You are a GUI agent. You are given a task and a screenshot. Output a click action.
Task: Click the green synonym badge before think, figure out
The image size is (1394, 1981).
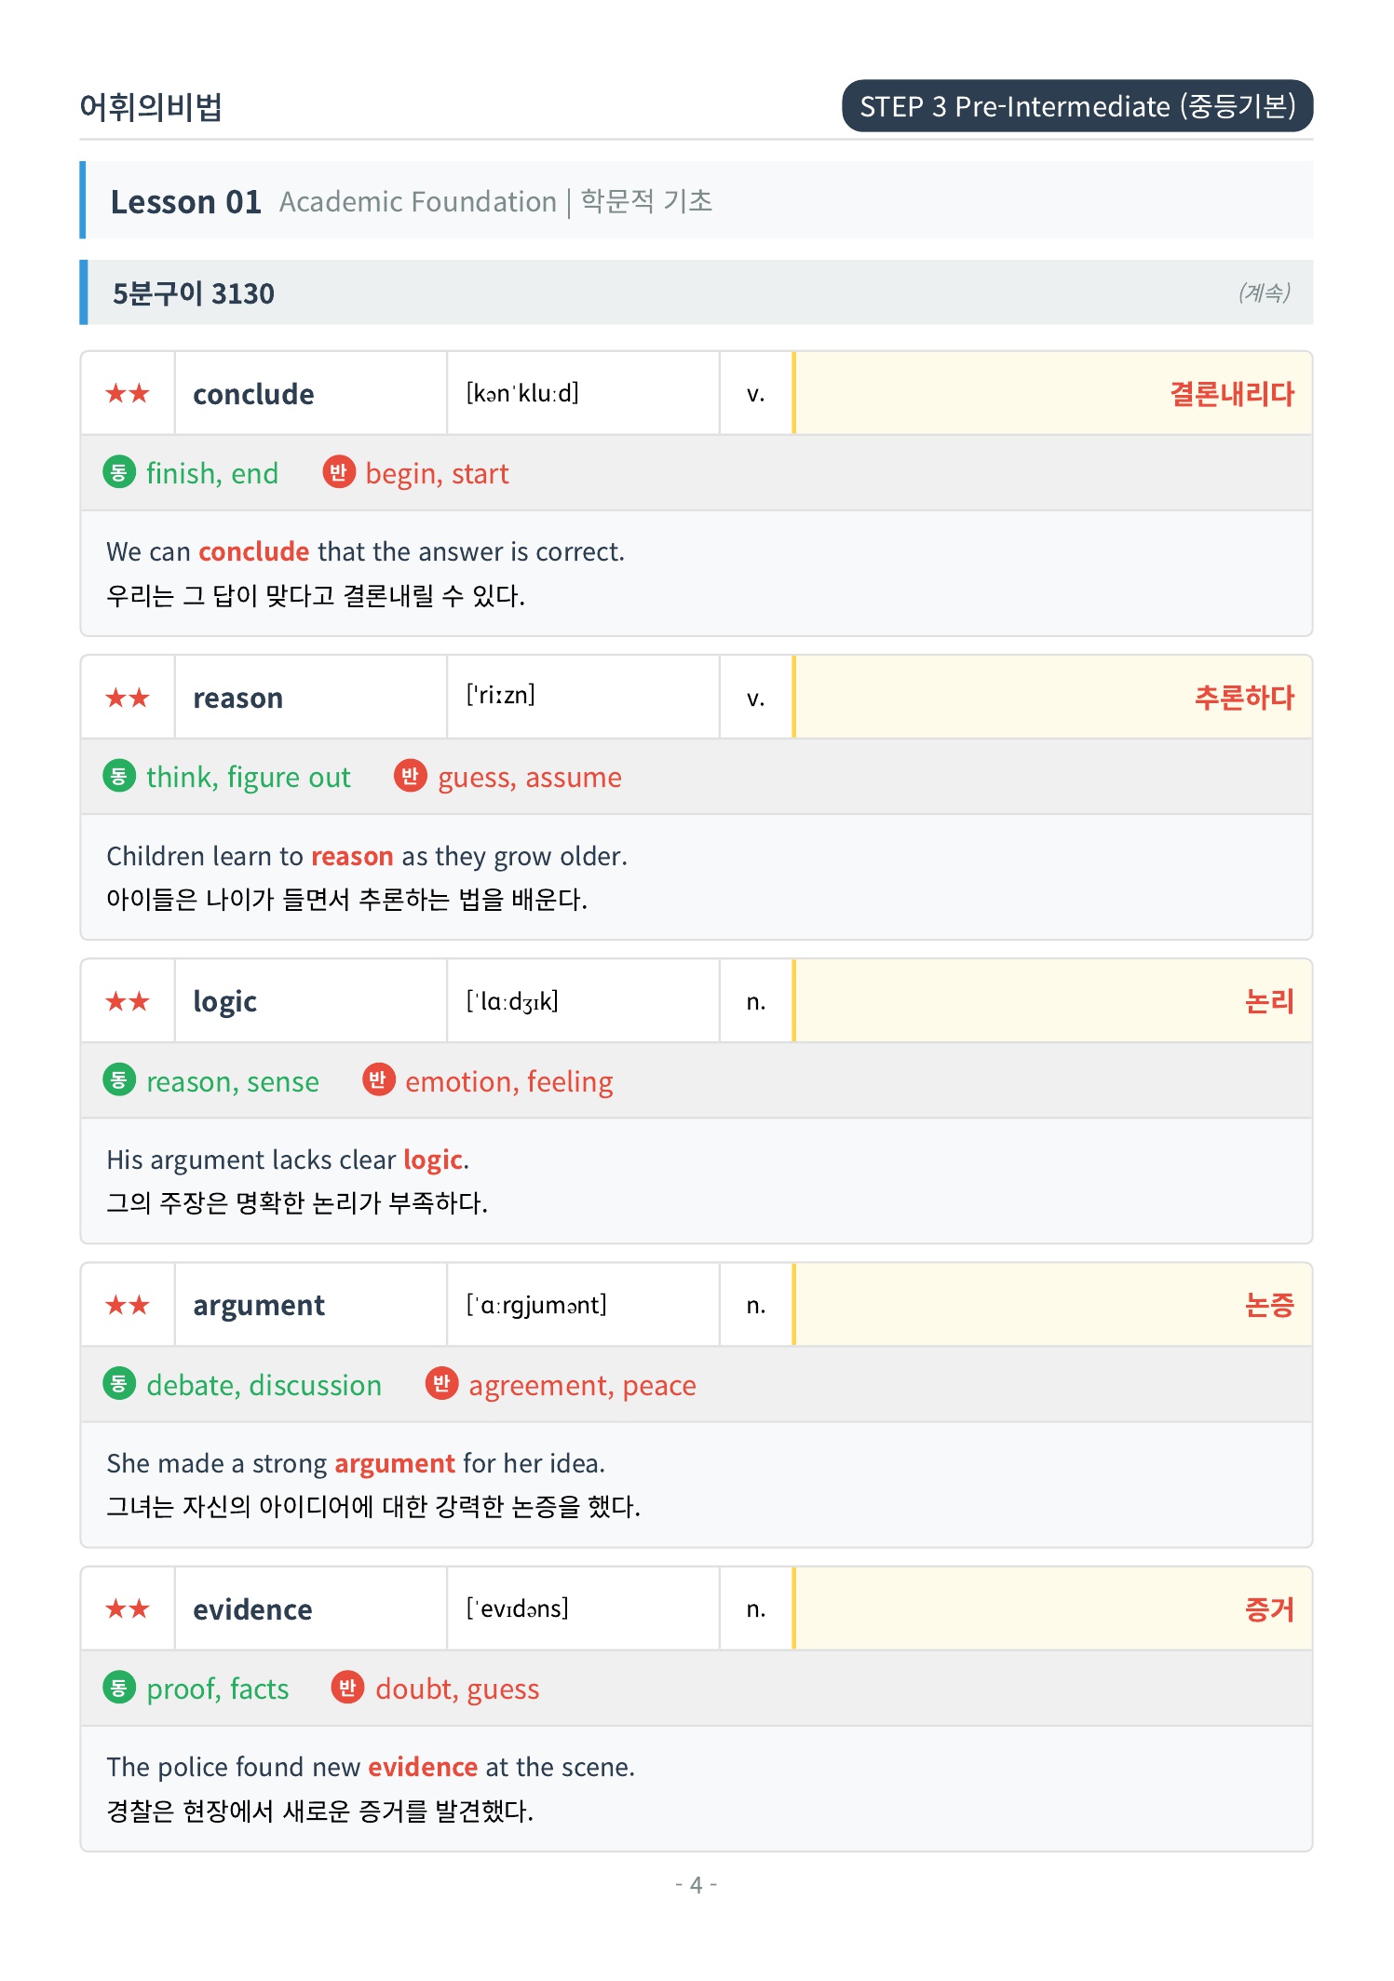(119, 776)
